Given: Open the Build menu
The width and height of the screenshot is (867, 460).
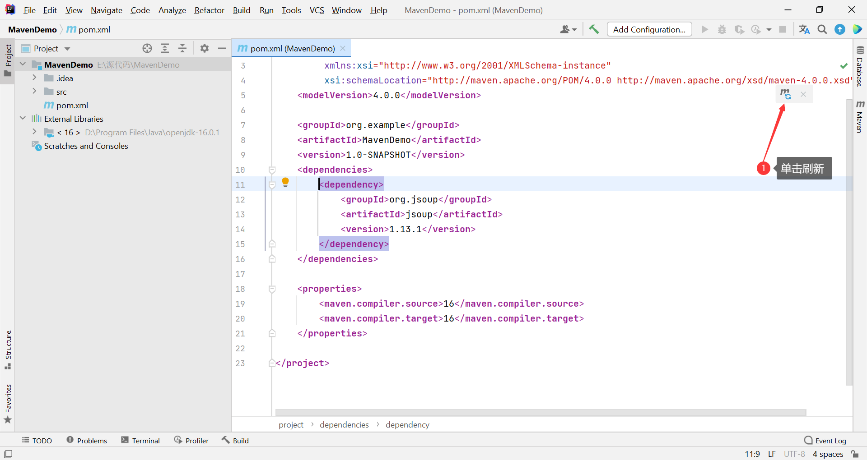Looking at the screenshot, I should 242,10.
